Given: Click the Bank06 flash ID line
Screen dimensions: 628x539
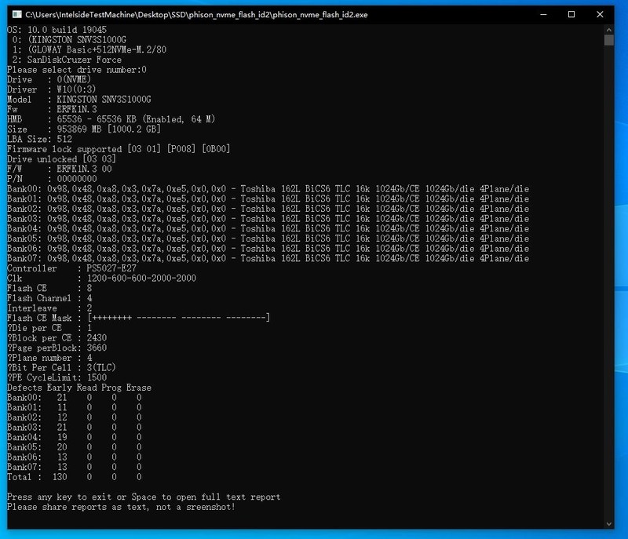Looking at the screenshot, I should pos(268,249).
